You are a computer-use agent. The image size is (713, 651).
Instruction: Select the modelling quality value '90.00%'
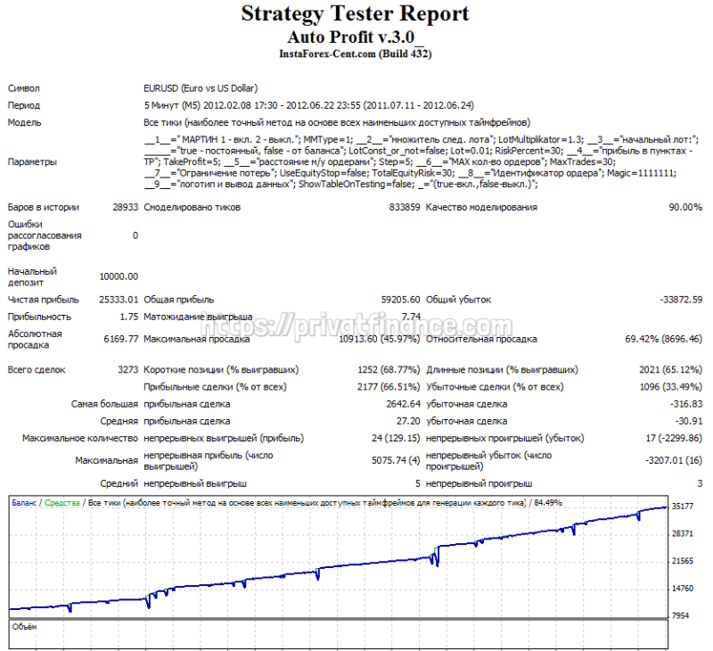coord(685,208)
